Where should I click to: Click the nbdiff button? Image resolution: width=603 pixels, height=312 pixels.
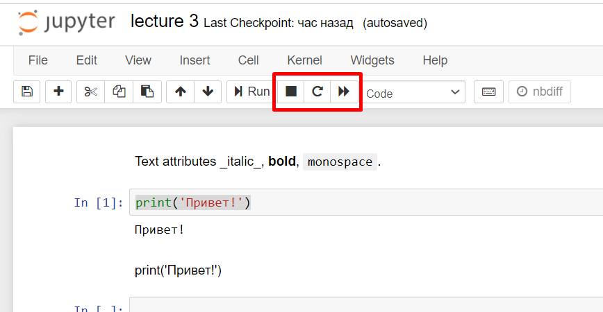coord(540,92)
